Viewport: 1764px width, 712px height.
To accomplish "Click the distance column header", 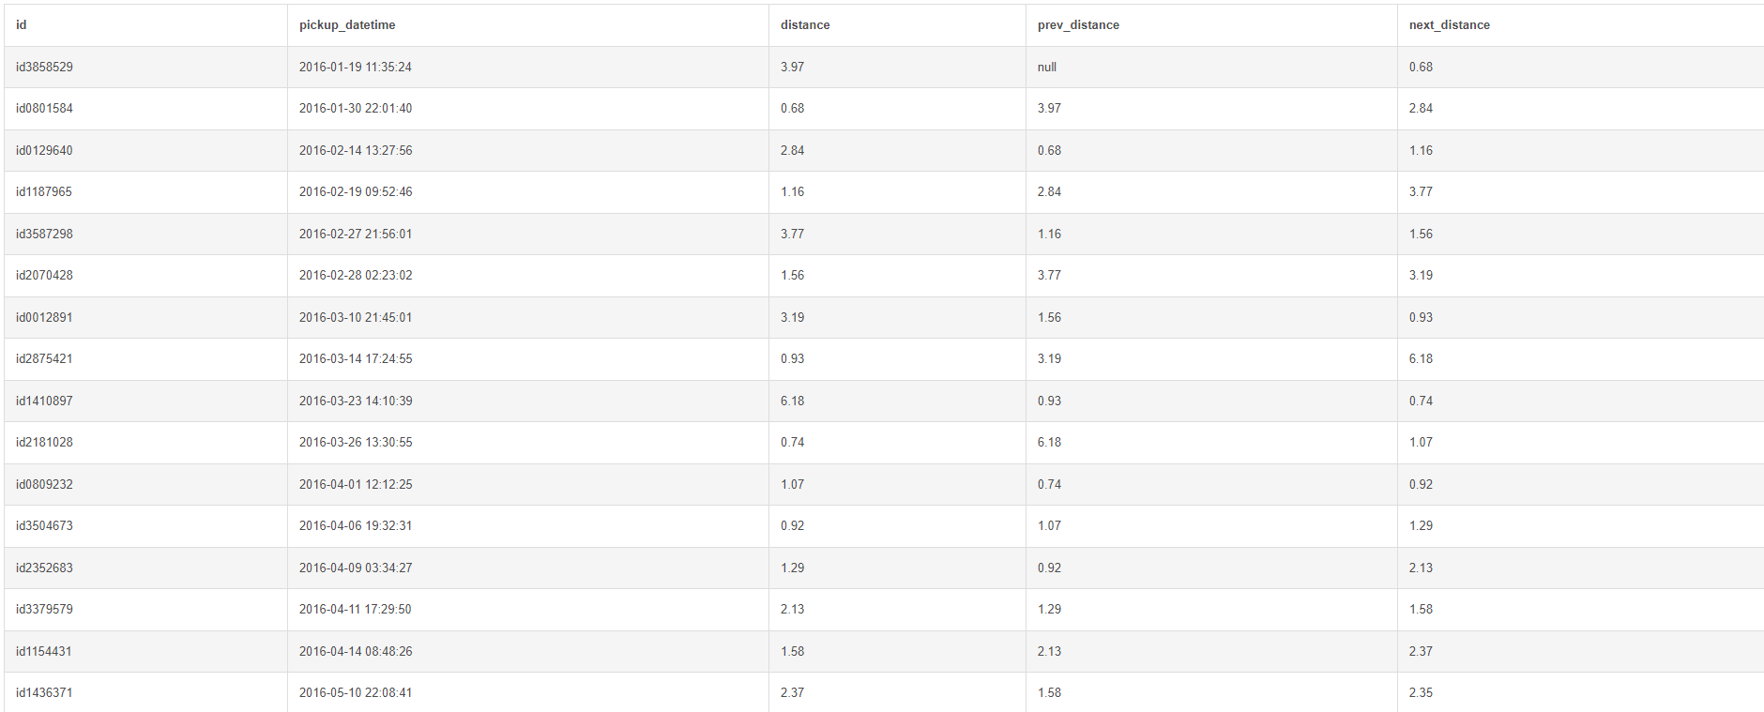I will [805, 25].
